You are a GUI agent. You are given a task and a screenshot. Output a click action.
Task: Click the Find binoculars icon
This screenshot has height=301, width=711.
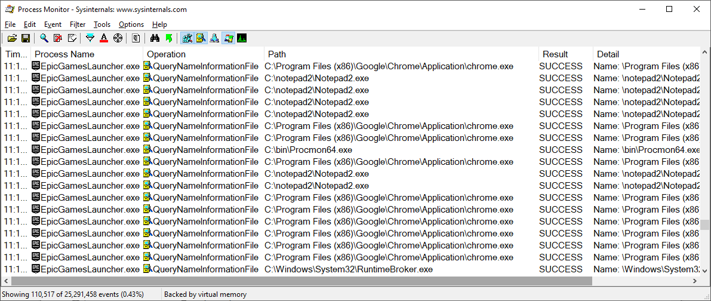(155, 38)
